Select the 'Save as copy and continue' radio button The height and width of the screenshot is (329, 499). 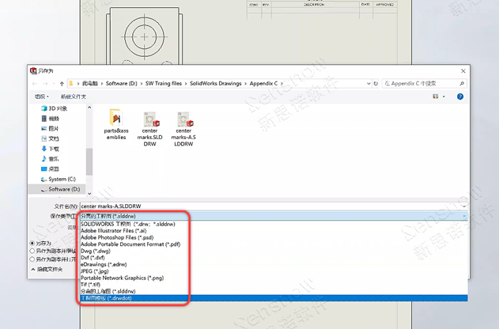pos(32,251)
